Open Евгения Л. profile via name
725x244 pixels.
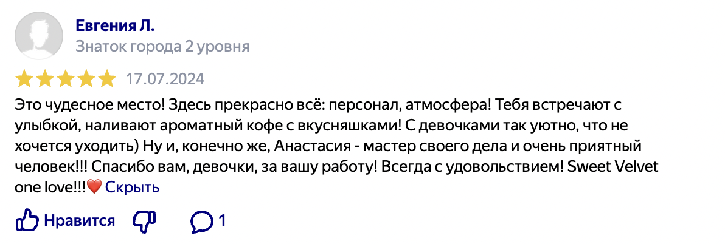coord(115,26)
